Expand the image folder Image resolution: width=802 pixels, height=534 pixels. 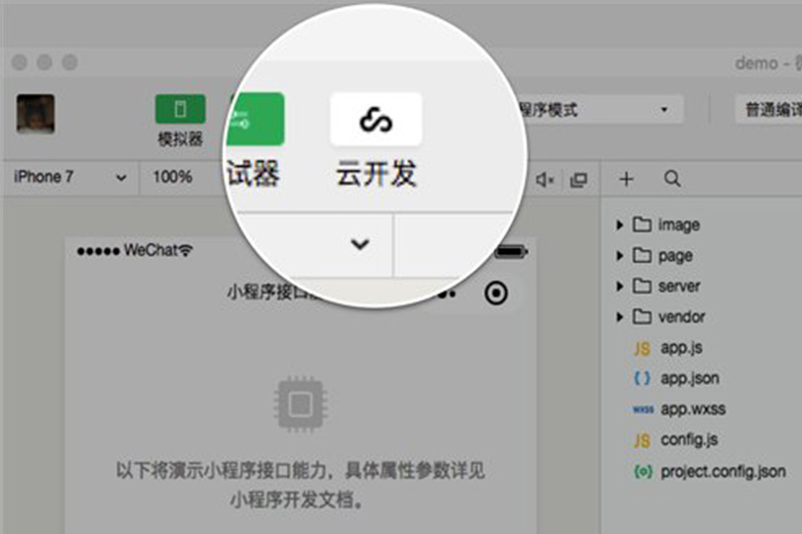tap(620, 224)
